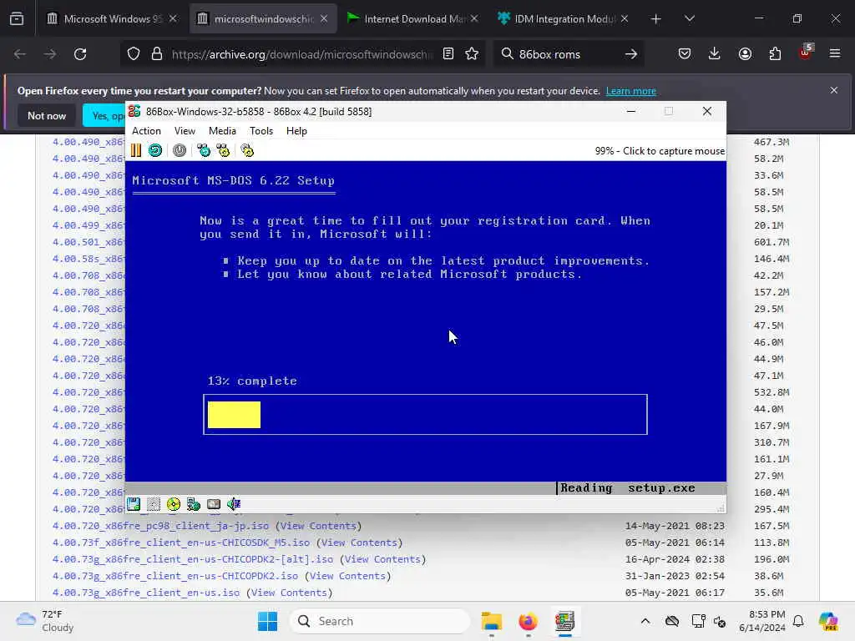Reload the page in Firefox
Image resolution: width=855 pixels, height=641 pixels.
(80, 54)
